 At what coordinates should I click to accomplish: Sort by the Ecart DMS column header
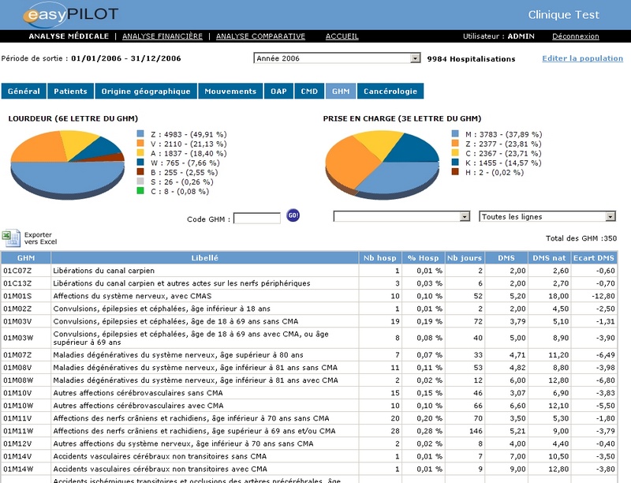click(594, 258)
